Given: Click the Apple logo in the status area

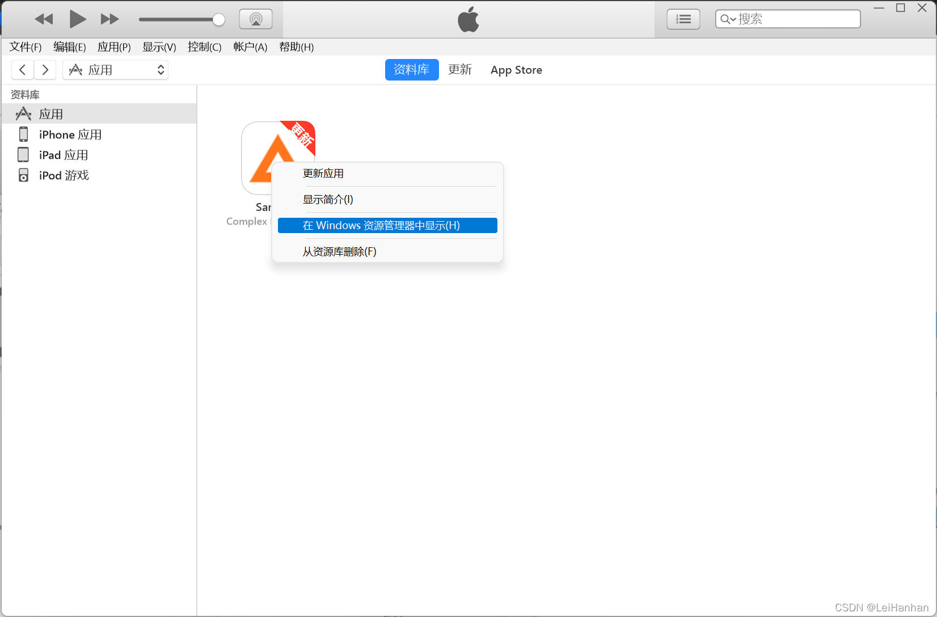Looking at the screenshot, I should [468, 19].
